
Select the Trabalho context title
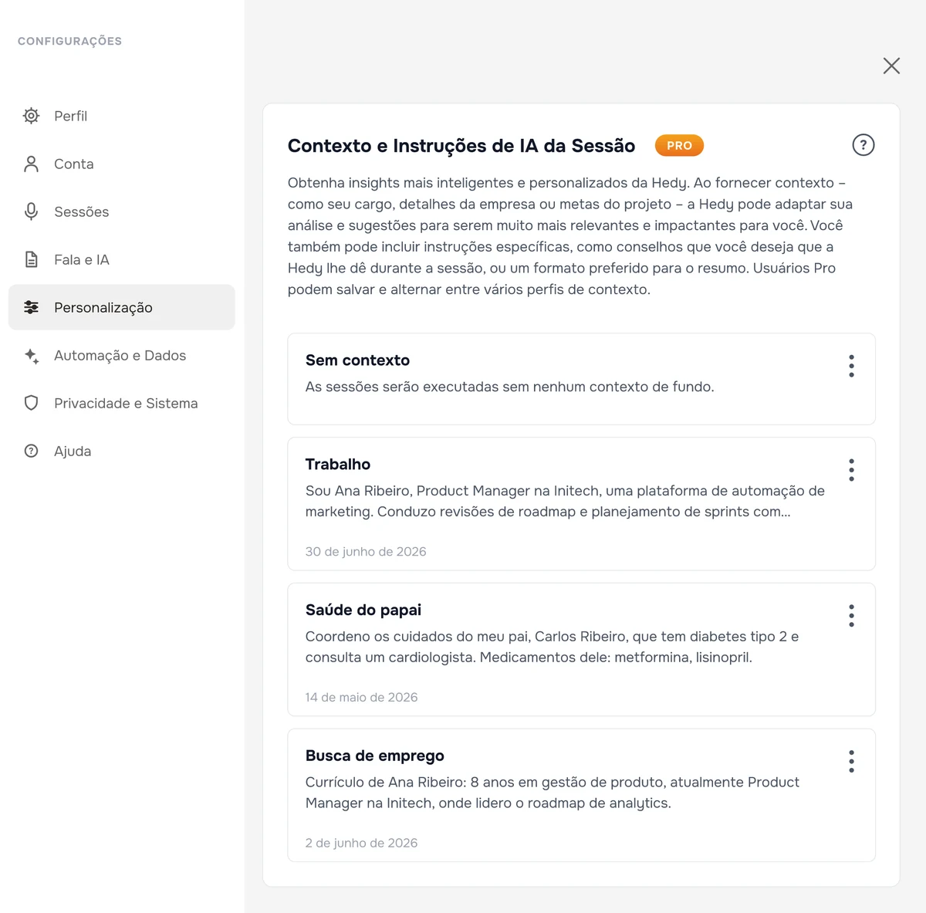(338, 465)
